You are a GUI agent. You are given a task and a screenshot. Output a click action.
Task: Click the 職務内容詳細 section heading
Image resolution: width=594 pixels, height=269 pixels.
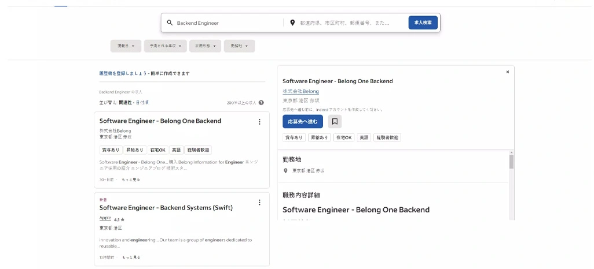[301, 195]
